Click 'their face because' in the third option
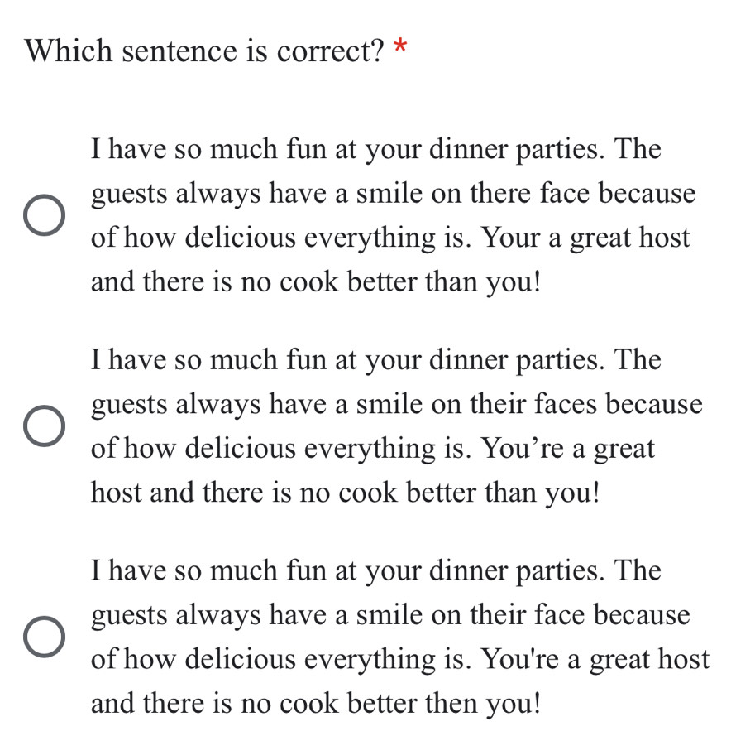Image resolution: width=731 pixels, height=736 pixels. click(x=580, y=615)
